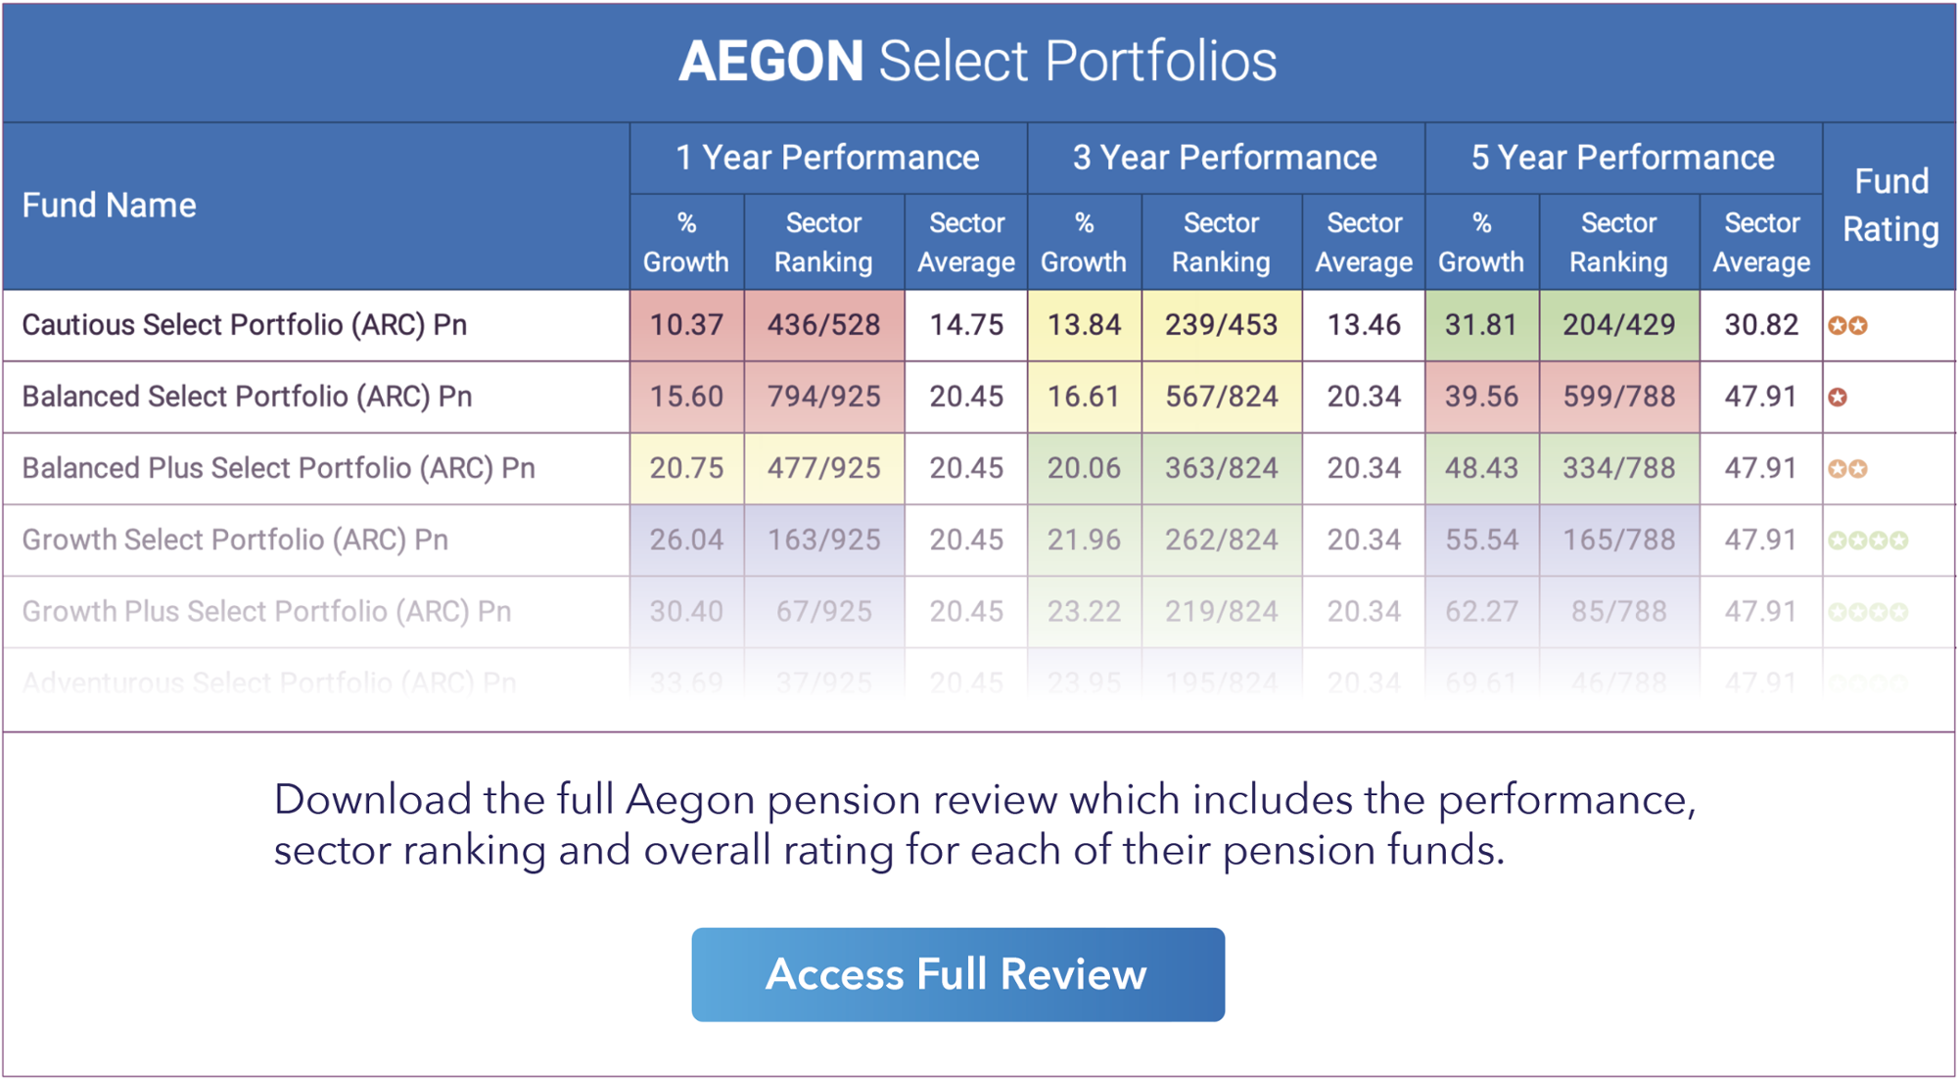Click the yellow 477/925 sector ranking cell
Screen dimensions: 1958x1080
click(x=823, y=468)
